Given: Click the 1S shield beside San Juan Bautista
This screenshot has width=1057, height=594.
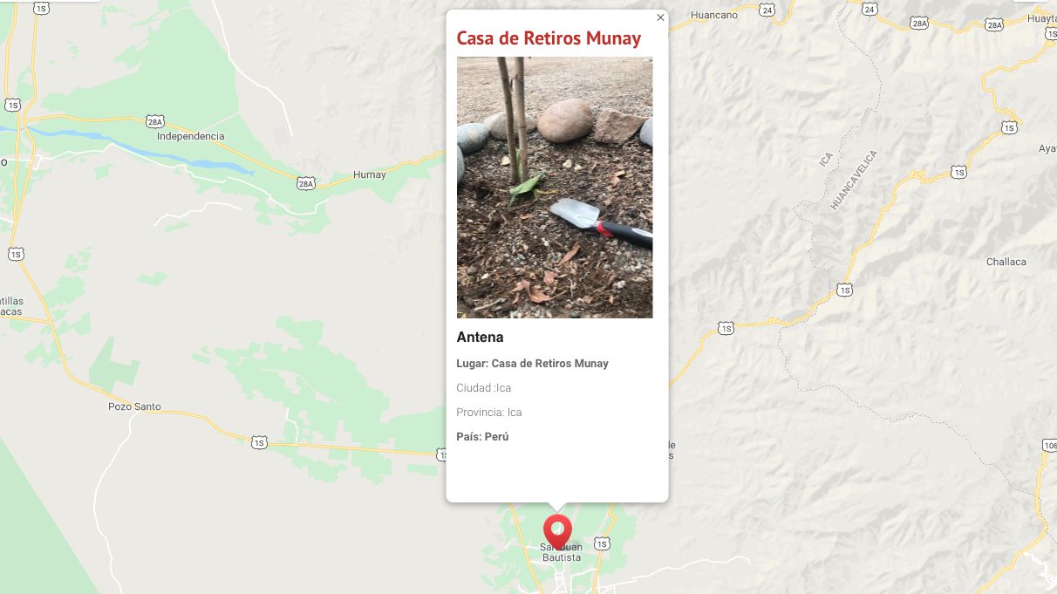Looking at the screenshot, I should click(602, 543).
